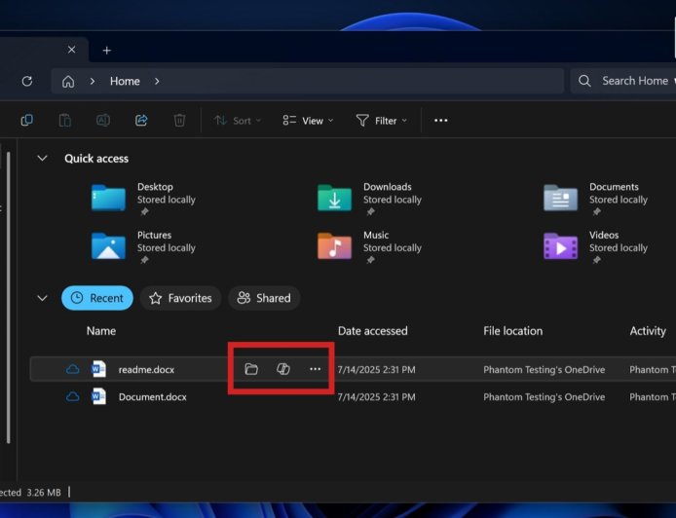Open the Documents folder icon
The height and width of the screenshot is (518, 676).
coord(560,198)
